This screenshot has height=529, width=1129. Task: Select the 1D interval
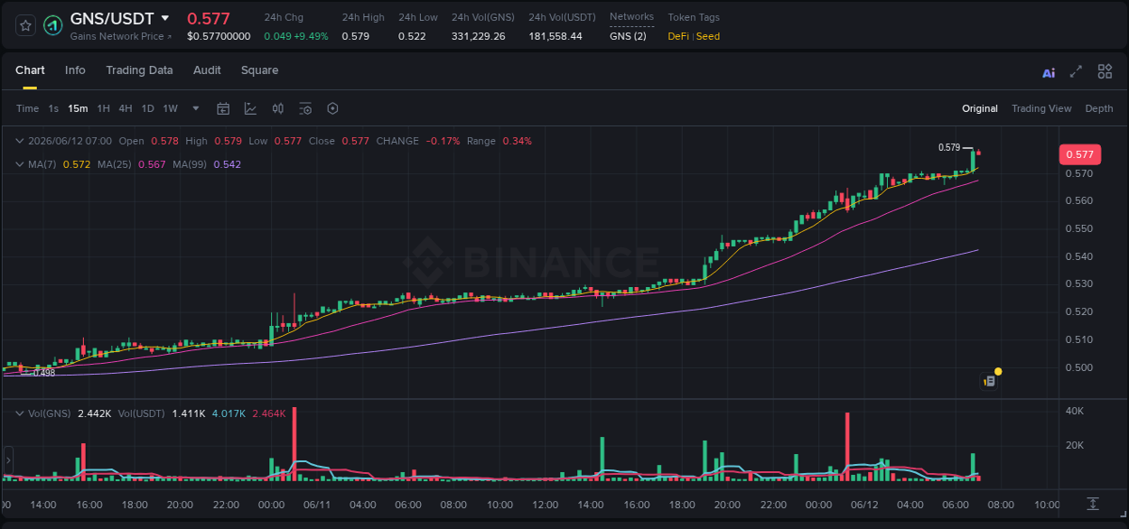click(147, 108)
